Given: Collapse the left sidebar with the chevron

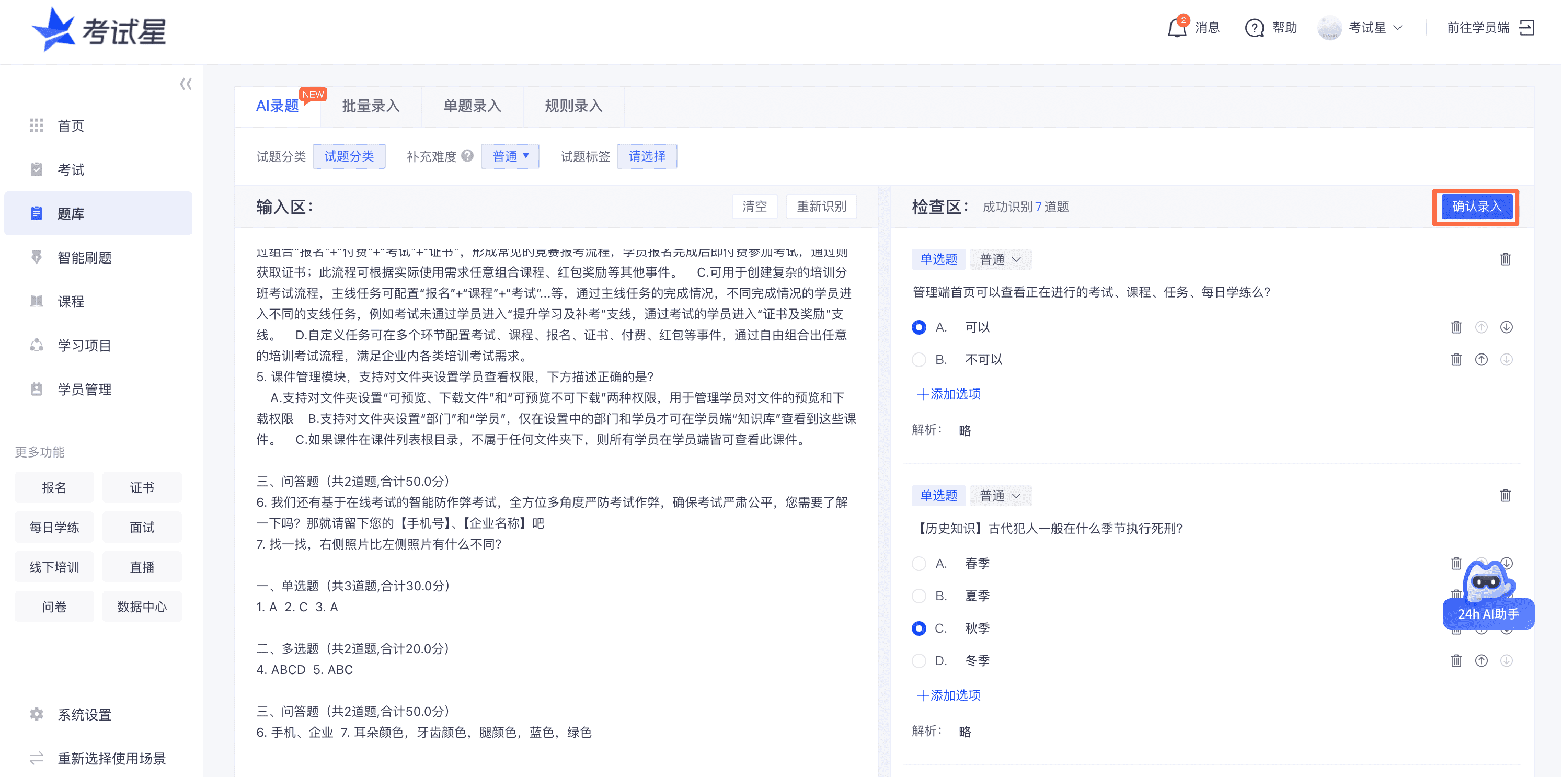Looking at the screenshot, I should pyautogui.click(x=186, y=84).
